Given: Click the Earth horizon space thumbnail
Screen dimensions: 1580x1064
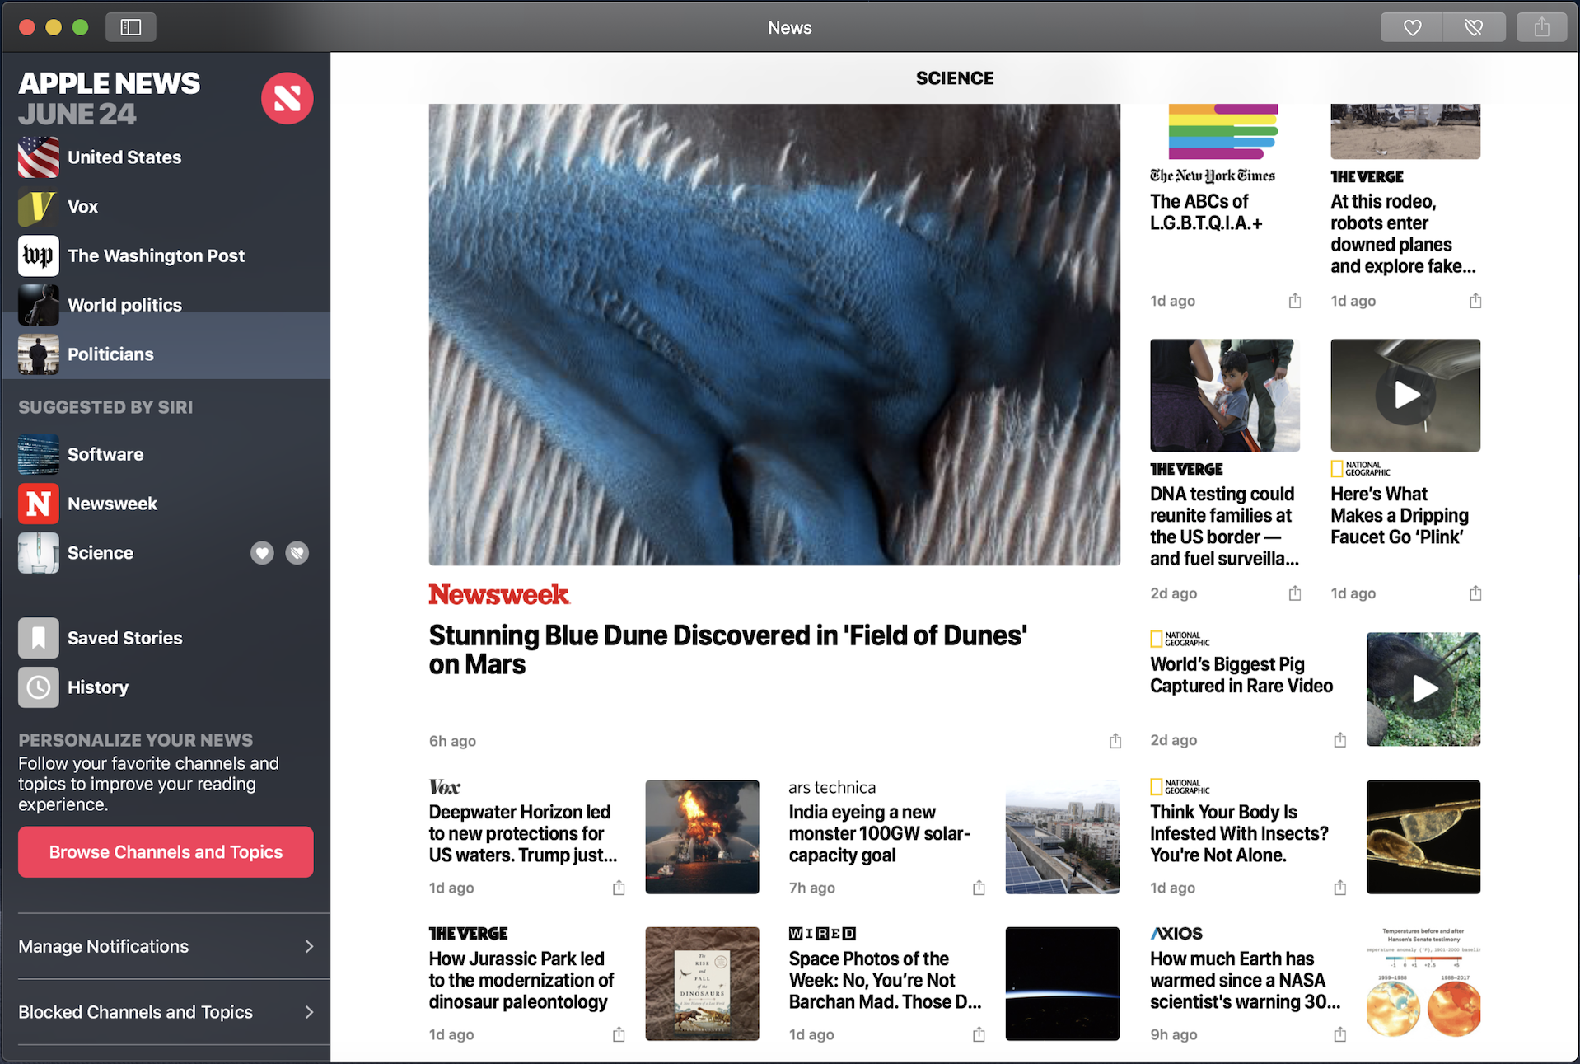Looking at the screenshot, I should [1062, 983].
